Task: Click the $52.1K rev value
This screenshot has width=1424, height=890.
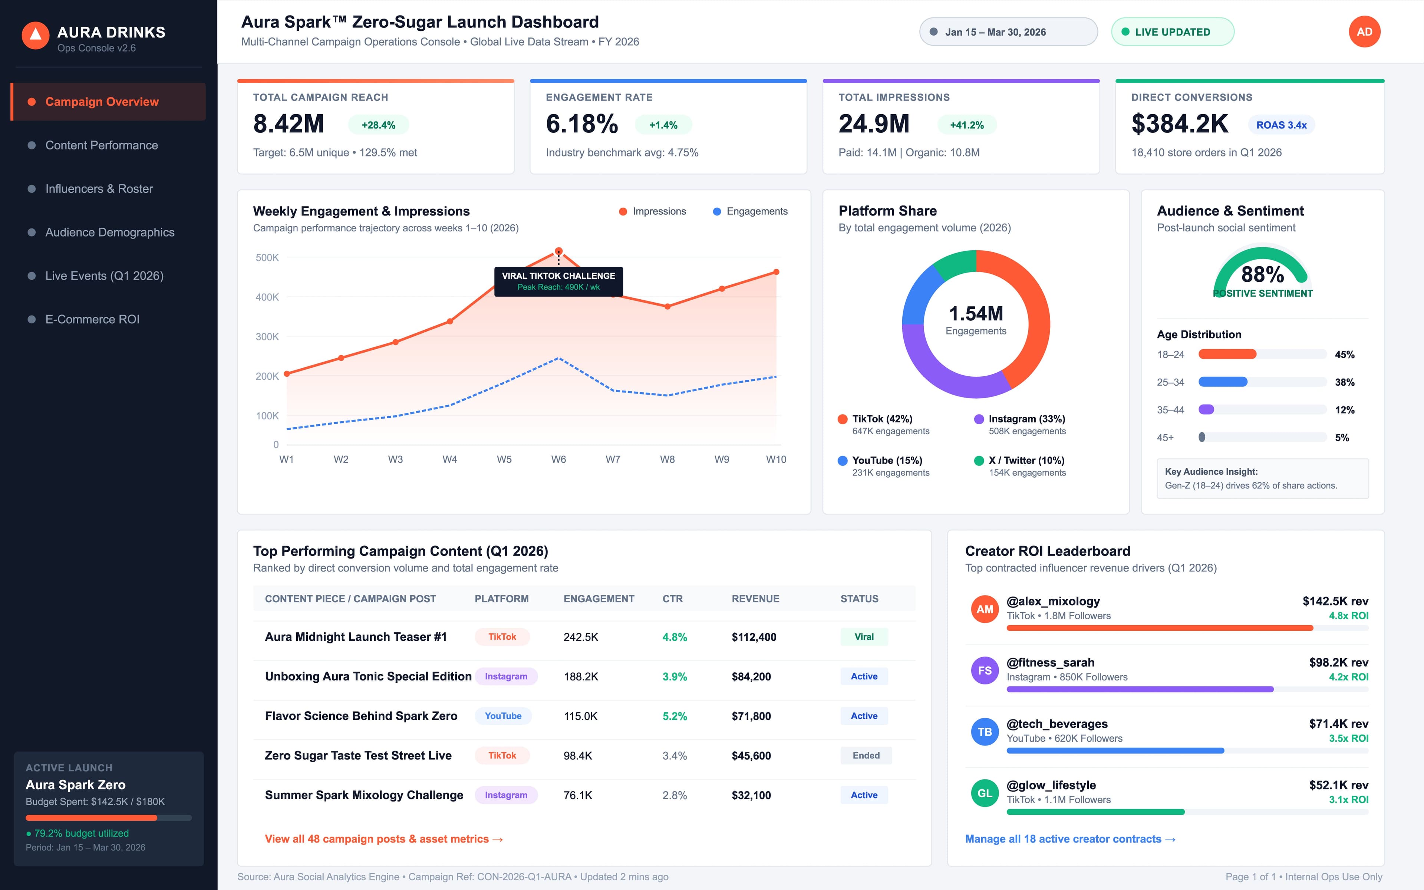Action: tap(1338, 785)
